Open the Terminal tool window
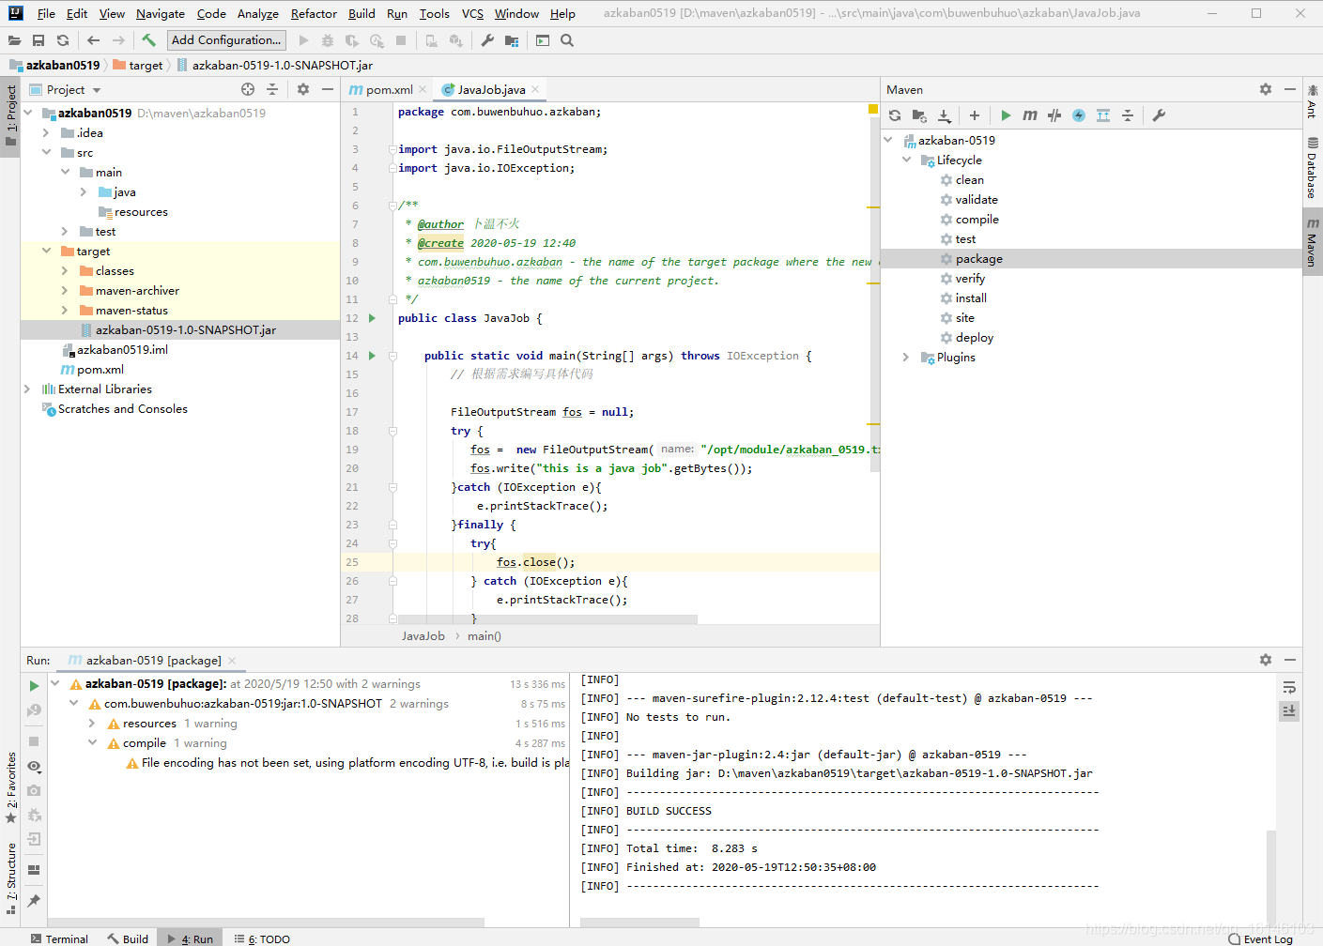This screenshot has height=946, width=1323. (x=59, y=938)
